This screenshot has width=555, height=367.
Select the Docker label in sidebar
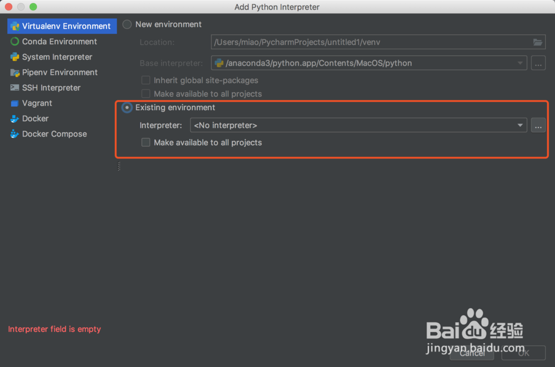click(x=36, y=119)
